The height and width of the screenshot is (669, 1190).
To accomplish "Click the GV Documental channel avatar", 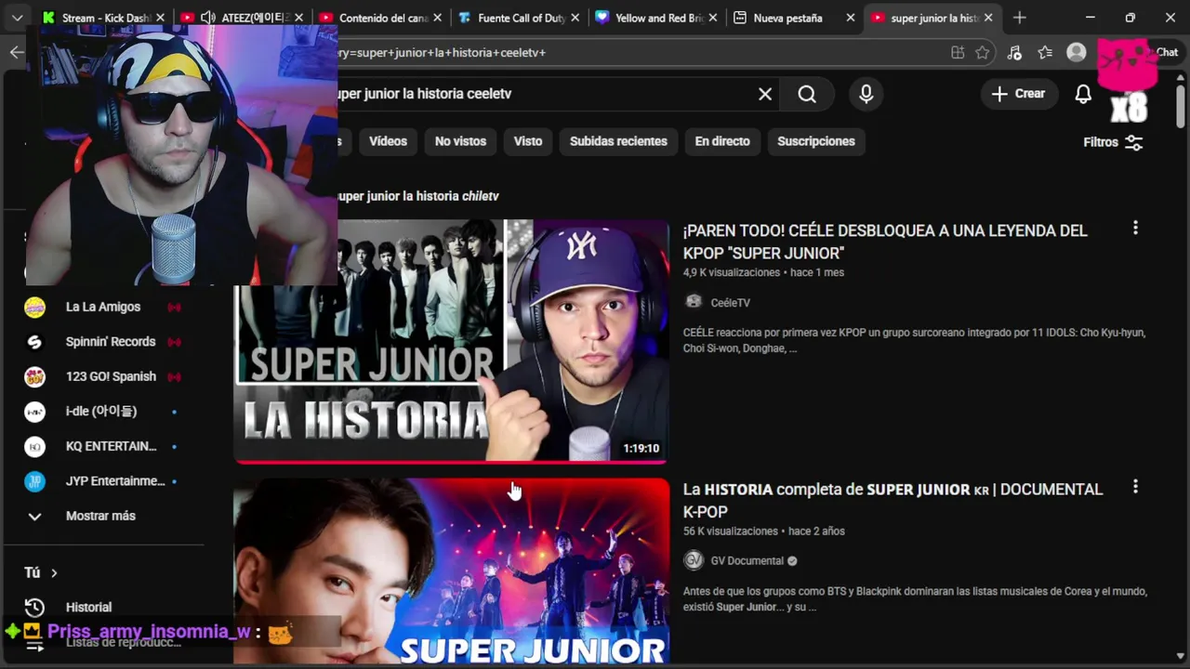I will click(x=694, y=560).
